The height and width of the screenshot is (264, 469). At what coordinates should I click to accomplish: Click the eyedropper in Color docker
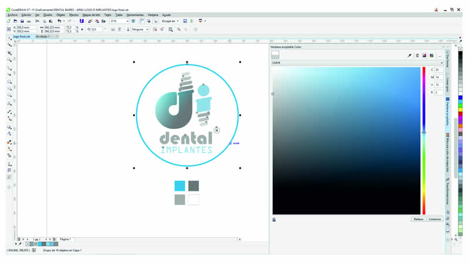pyautogui.click(x=409, y=56)
